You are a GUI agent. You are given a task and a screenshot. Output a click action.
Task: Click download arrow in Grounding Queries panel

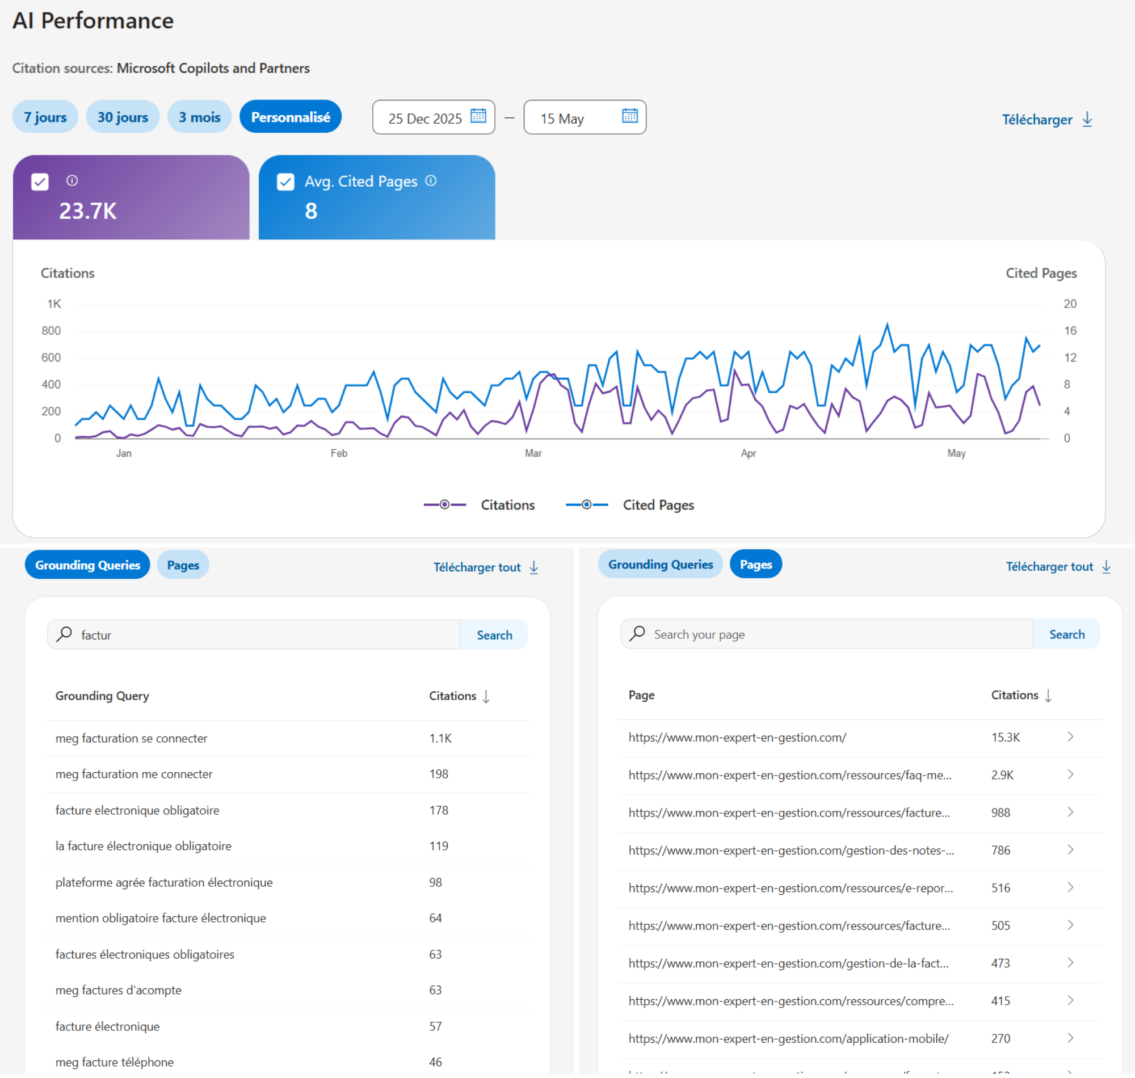click(x=534, y=568)
